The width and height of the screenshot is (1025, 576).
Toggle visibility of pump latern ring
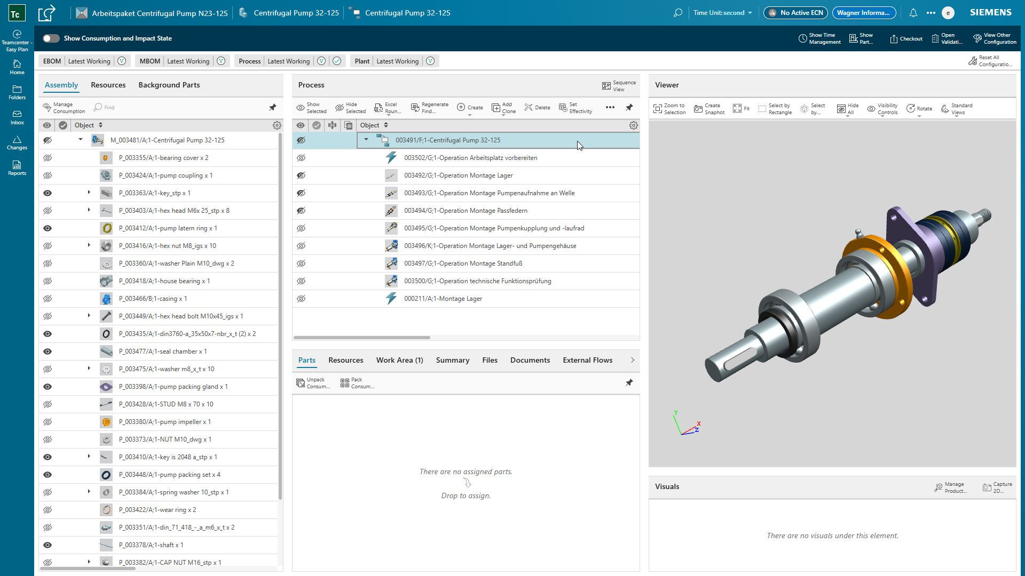(x=48, y=228)
